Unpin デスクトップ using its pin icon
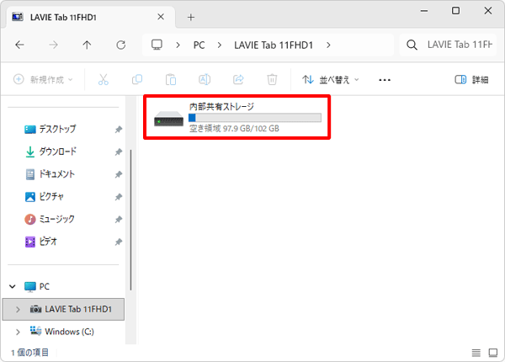This screenshot has height=362, width=505. [x=119, y=130]
